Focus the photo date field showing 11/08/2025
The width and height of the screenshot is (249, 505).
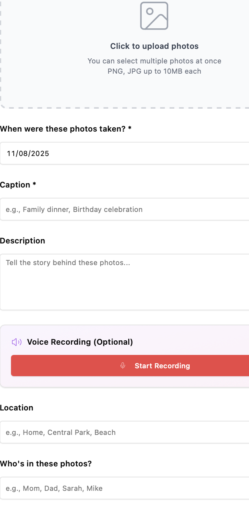click(x=124, y=153)
